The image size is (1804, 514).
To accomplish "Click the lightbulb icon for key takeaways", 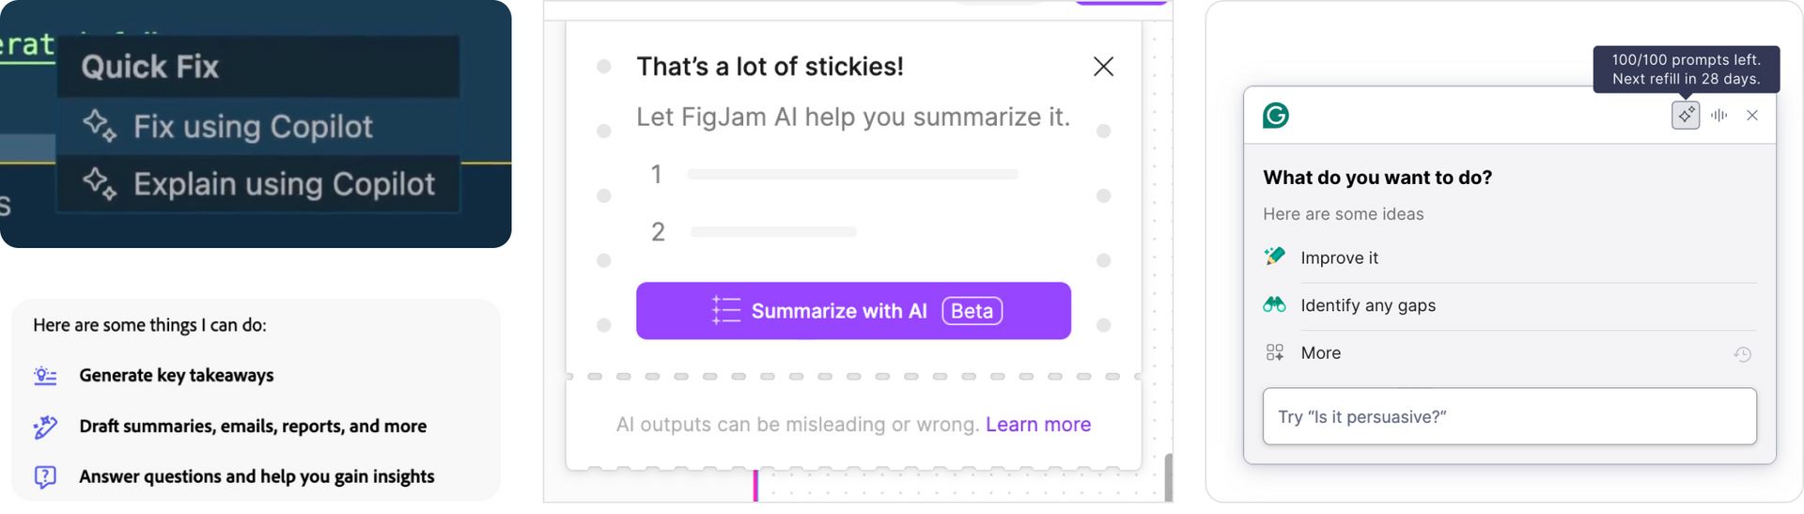I will pyautogui.click(x=45, y=376).
